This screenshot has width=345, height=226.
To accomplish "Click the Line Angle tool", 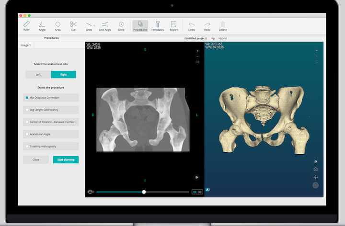I will [104, 25].
